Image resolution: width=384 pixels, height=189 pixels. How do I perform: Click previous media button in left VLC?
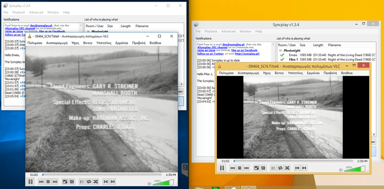point(41,181)
